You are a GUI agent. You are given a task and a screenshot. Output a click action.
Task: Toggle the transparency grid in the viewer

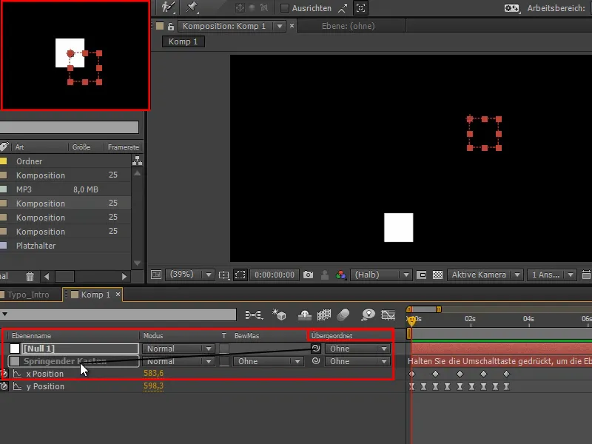tap(437, 275)
